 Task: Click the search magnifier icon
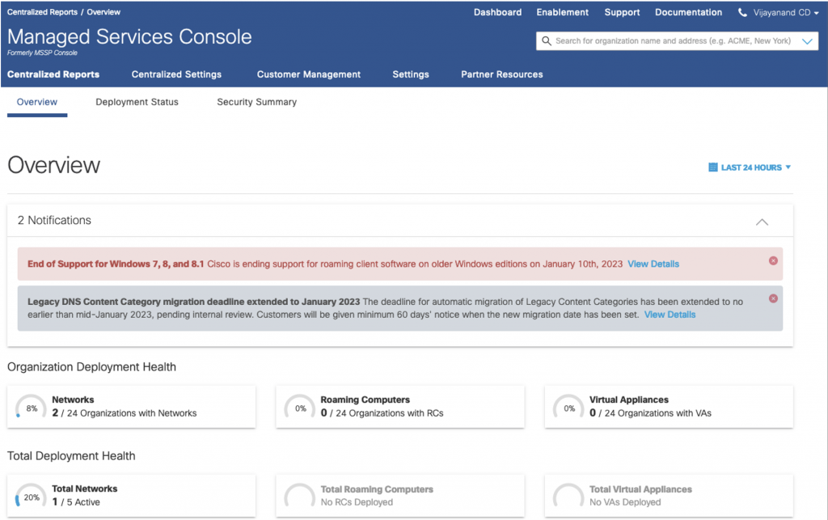click(547, 41)
